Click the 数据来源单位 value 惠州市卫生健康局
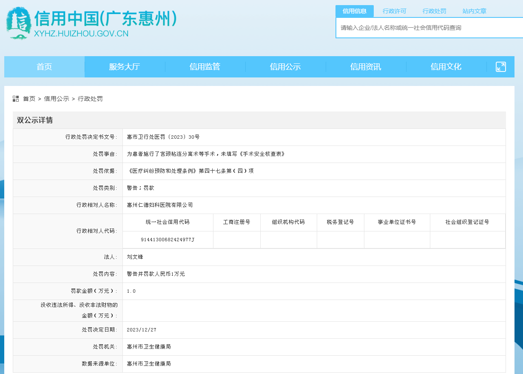The image size is (523, 374). click(149, 364)
